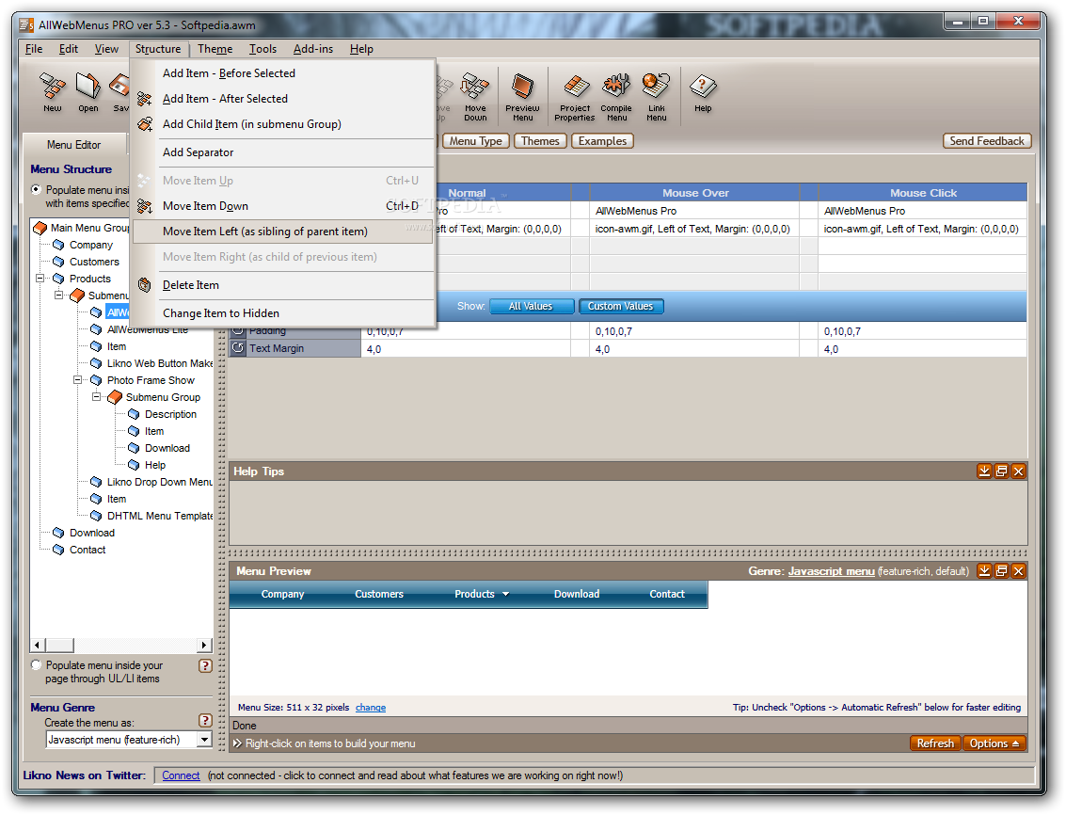Open the Javascript menu genre dropdown
Image resolution: width=1066 pixels, height=815 pixels.
click(x=204, y=740)
